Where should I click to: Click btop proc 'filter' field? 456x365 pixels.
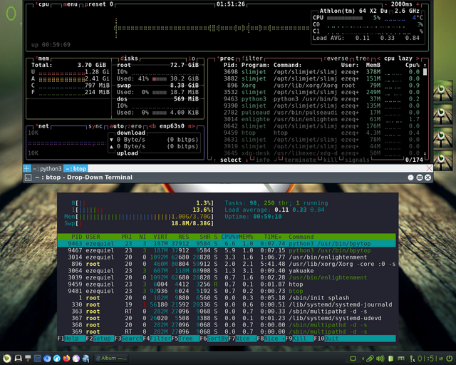point(252,58)
